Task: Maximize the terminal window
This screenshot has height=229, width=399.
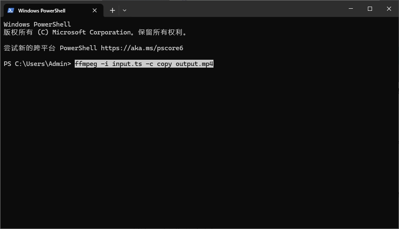Action: point(370,9)
